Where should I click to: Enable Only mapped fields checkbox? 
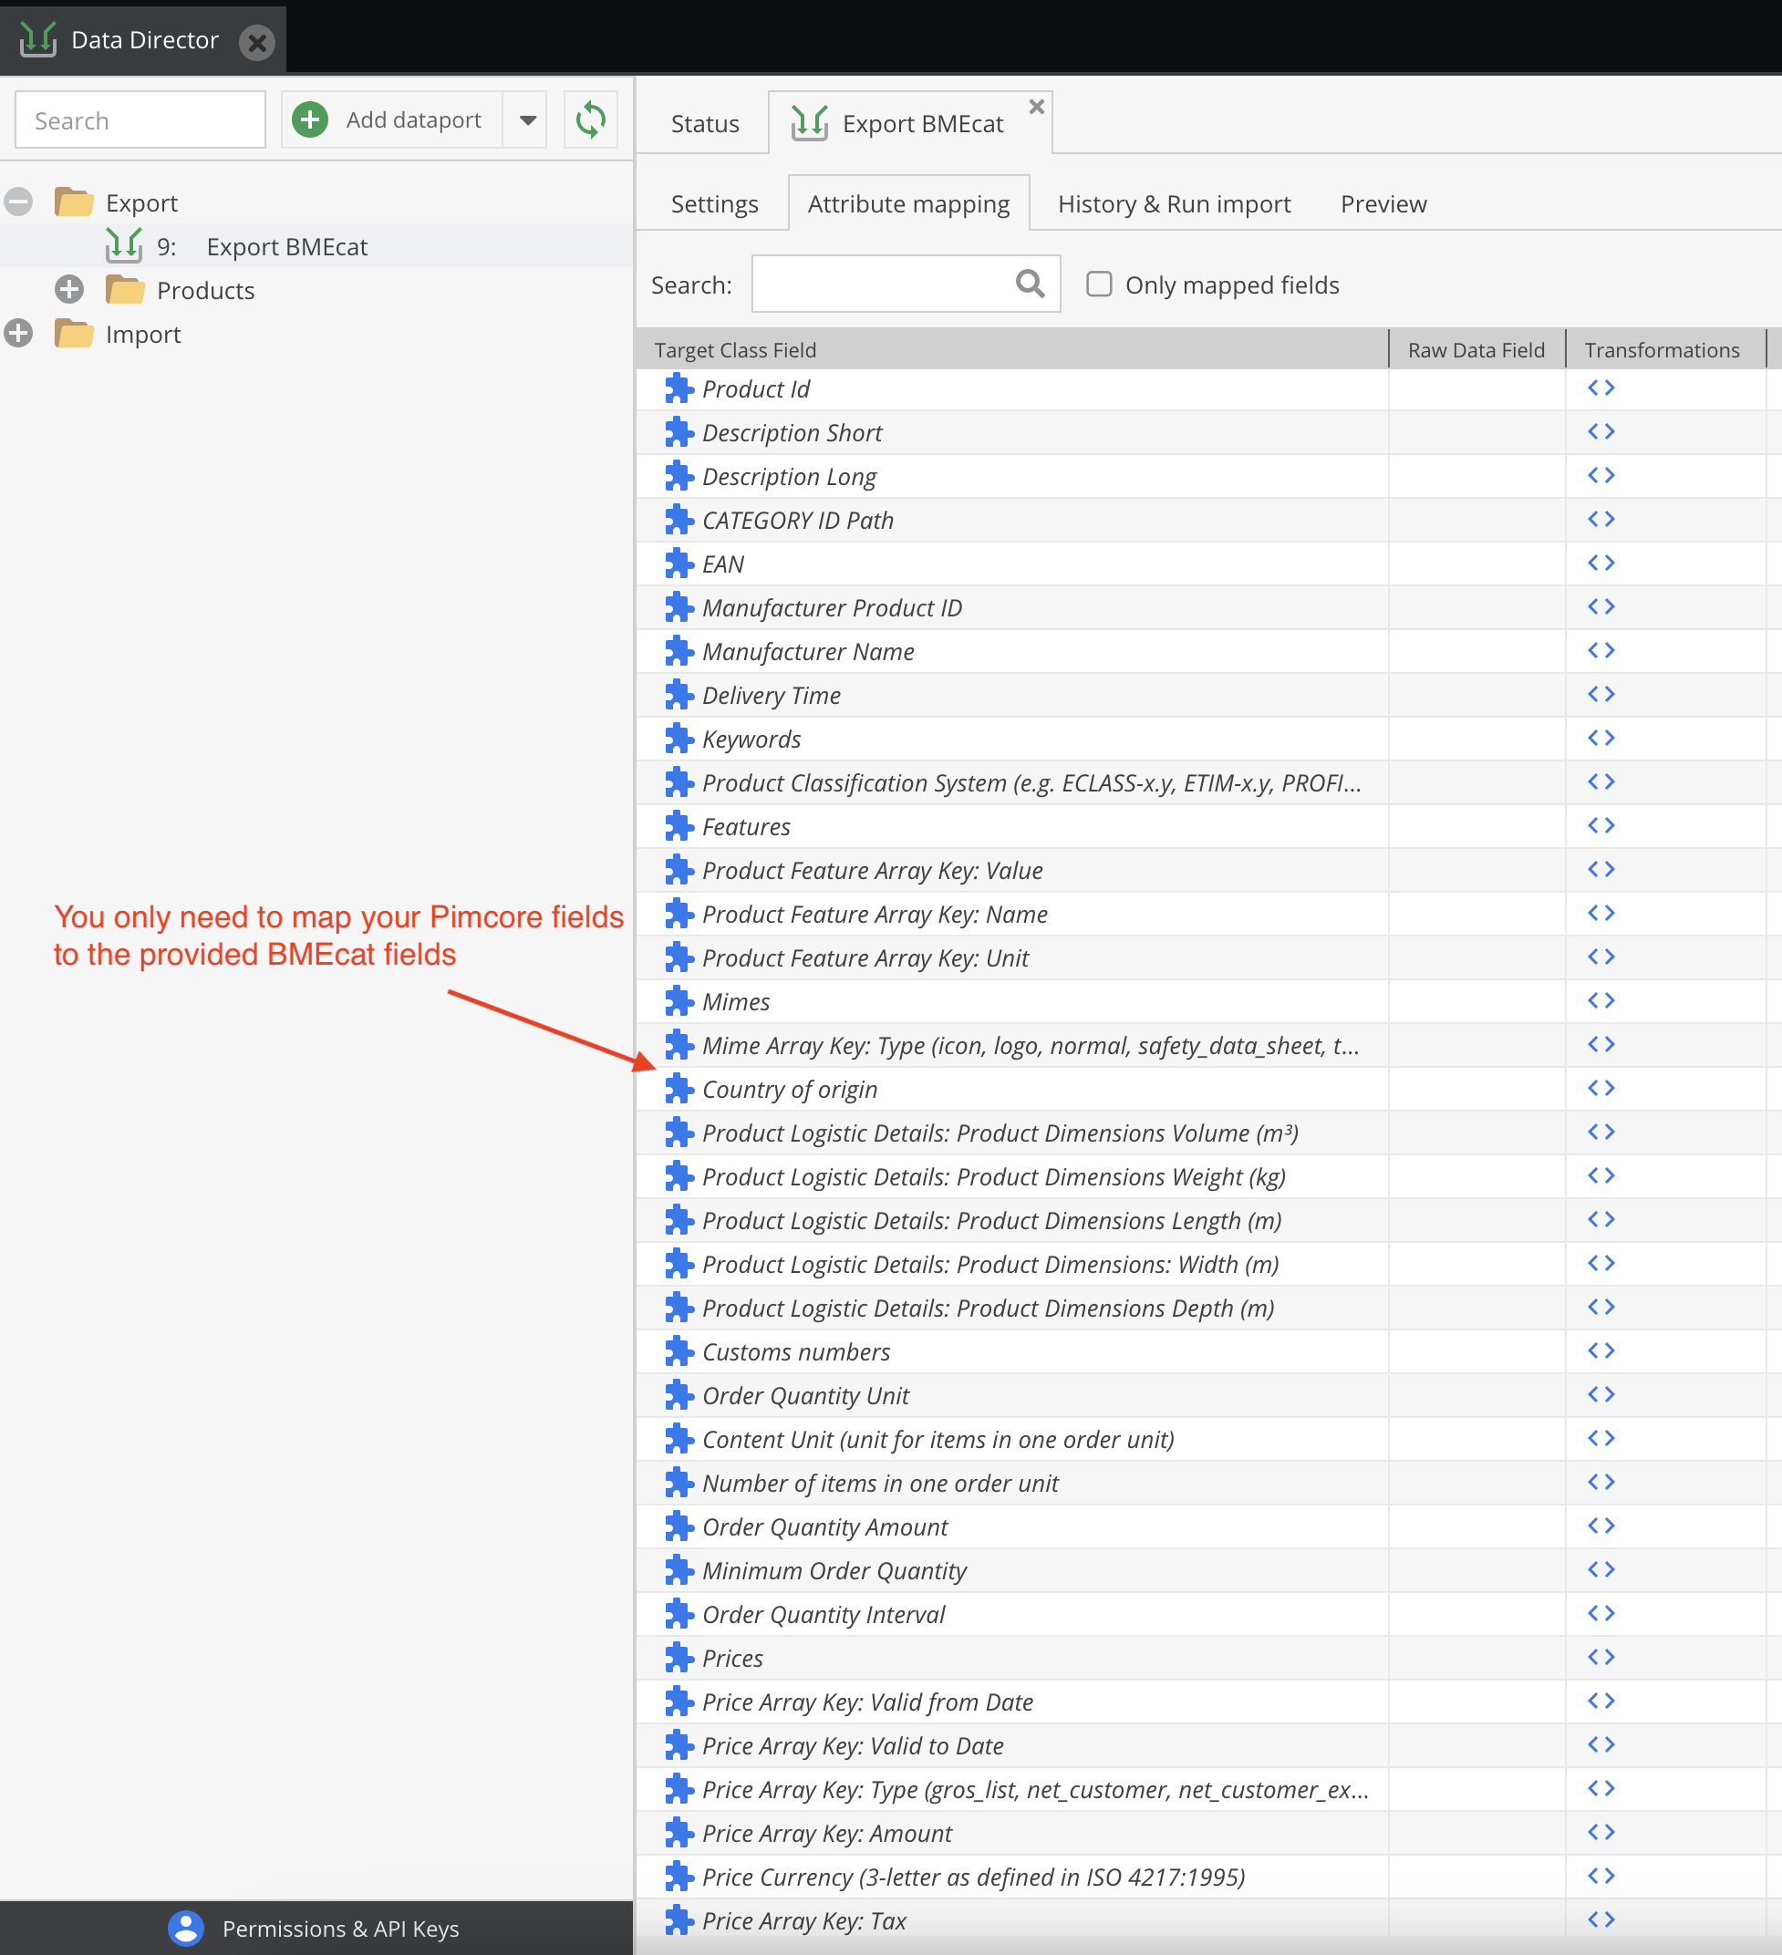[x=1098, y=284]
